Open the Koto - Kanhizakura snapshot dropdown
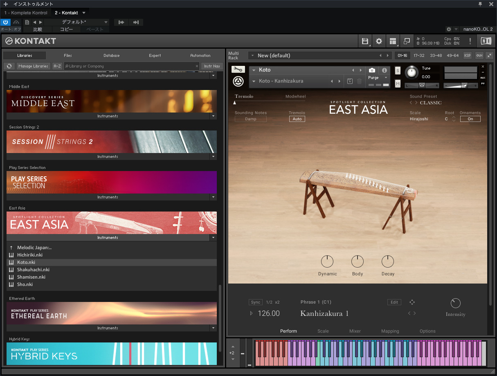The image size is (497, 376). click(x=254, y=81)
